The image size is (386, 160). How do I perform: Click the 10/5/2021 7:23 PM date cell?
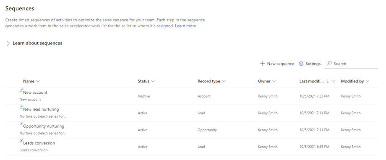314,96
